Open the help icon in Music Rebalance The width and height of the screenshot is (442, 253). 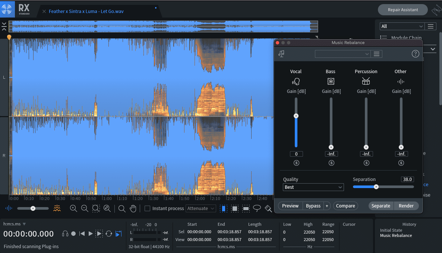point(415,53)
